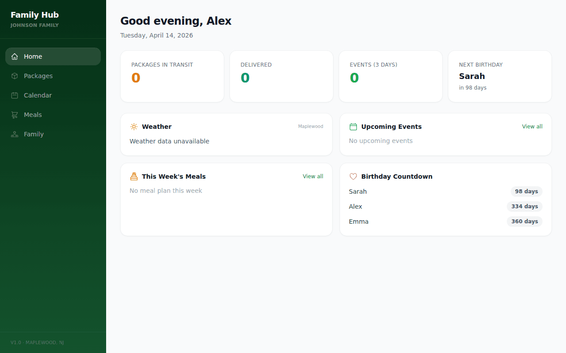
Task: Click the JOHNSON FAMILY subtitle
Action: tap(34, 25)
